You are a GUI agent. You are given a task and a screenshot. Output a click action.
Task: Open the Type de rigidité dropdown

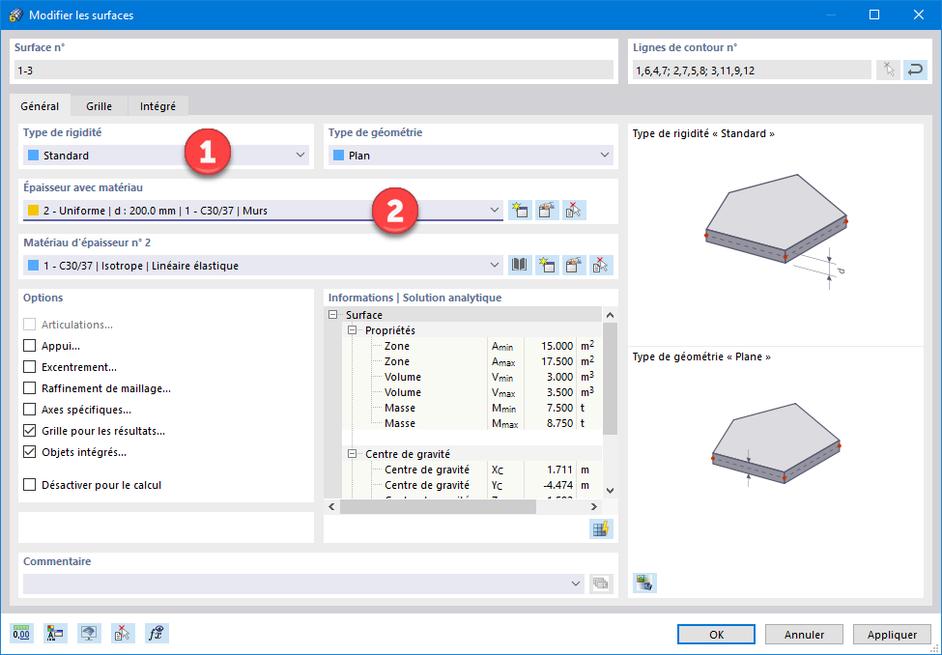pyautogui.click(x=166, y=155)
